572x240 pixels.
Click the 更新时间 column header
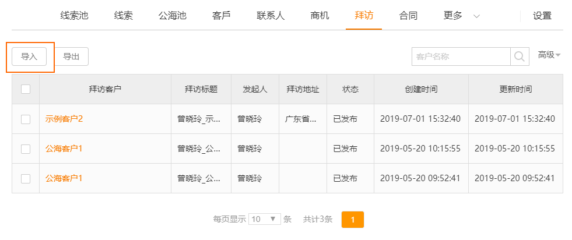point(515,89)
